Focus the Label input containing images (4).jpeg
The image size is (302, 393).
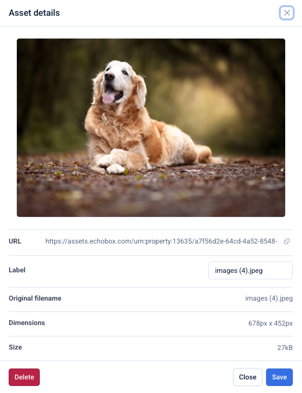(x=250, y=271)
